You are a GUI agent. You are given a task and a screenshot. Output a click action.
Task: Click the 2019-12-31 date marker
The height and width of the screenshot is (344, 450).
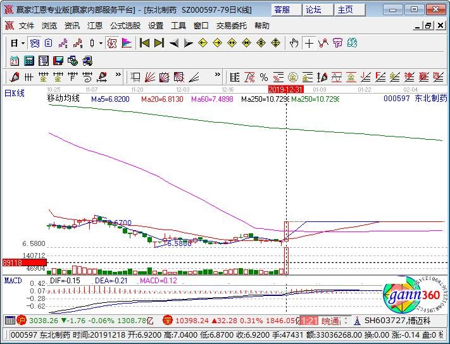[x=285, y=89]
